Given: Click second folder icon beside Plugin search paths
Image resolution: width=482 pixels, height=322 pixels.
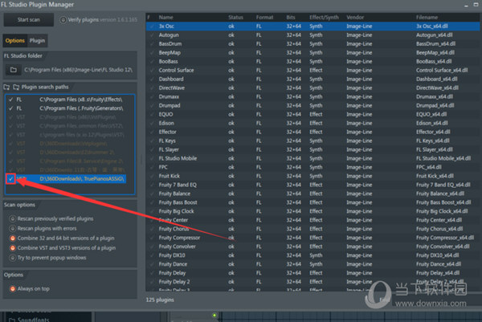Looking at the screenshot, I should click(x=16, y=88).
